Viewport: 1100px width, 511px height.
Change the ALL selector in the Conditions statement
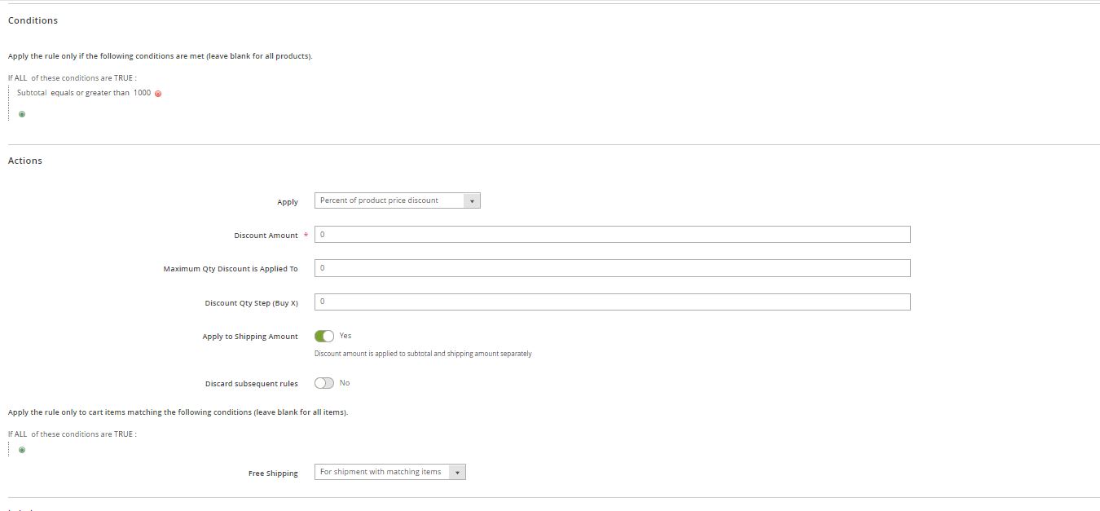[22, 77]
